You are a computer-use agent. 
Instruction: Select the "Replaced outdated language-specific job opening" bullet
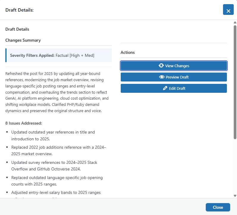click(x=57, y=181)
